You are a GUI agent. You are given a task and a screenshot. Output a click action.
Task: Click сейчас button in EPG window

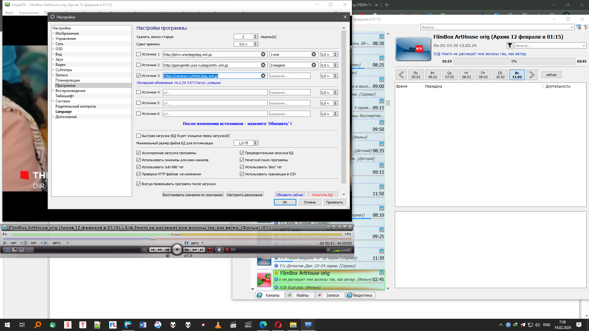click(x=551, y=75)
